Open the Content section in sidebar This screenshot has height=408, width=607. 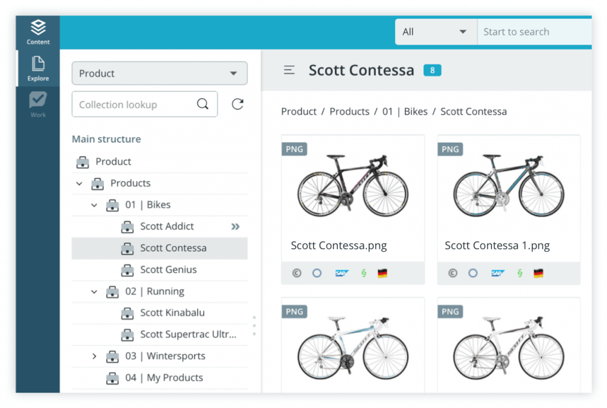point(38,32)
